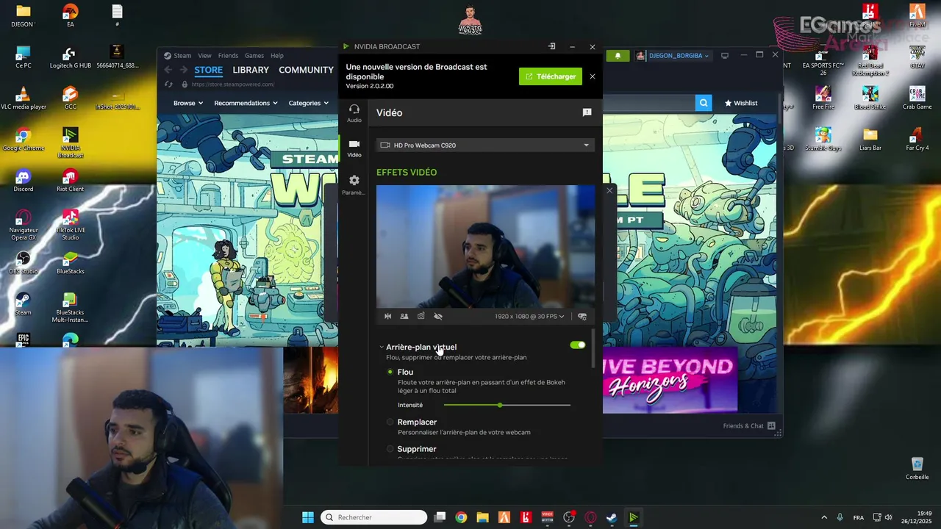Click the before/after comparison icon under the preview
Viewport: 941px width, 529px height.
[404, 316]
